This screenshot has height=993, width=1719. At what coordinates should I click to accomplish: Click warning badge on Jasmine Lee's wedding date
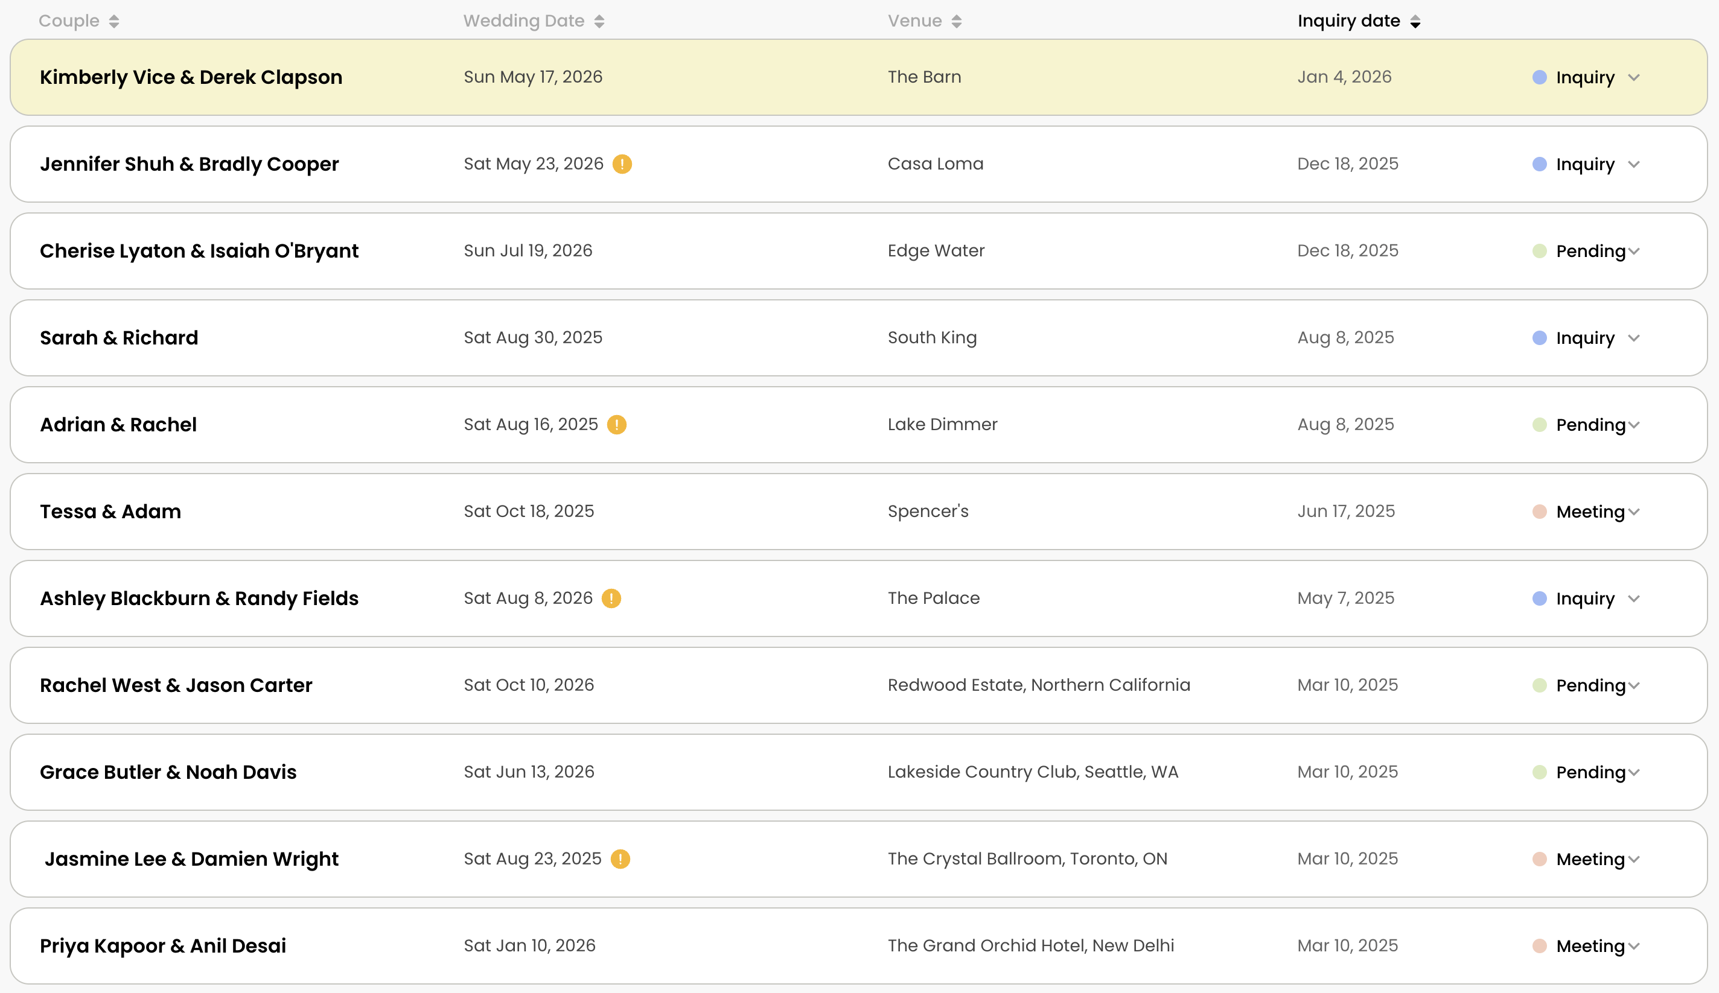pyautogui.click(x=619, y=858)
